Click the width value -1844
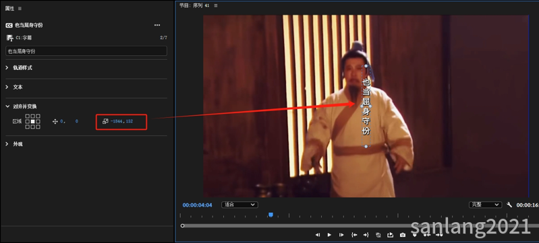 (117, 121)
